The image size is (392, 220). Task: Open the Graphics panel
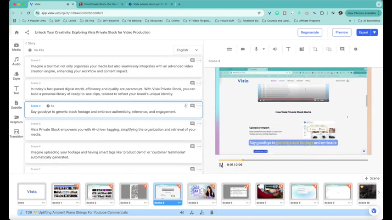(16, 119)
